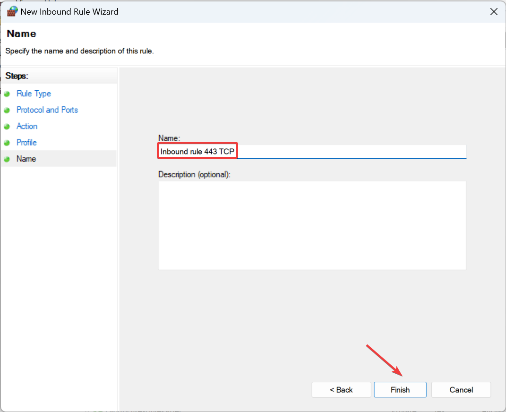Click the 'Name:' field label
This screenshot has width=506, height=412.
tap(169, 138)
